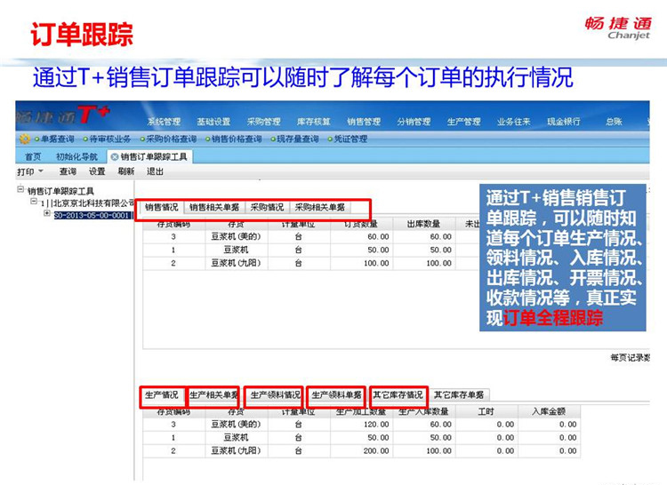Screen dimensions: 667x485
Task: Switch to 其它库存单据 tab
Action: [459, 395]
